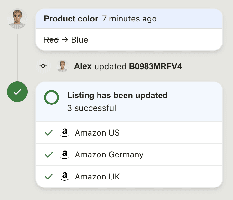Image resolution: width=233 pixels, height=200 pixels.
Task: Click the checkmark next to Amazon Germany
Action: [x=49, y=155]
